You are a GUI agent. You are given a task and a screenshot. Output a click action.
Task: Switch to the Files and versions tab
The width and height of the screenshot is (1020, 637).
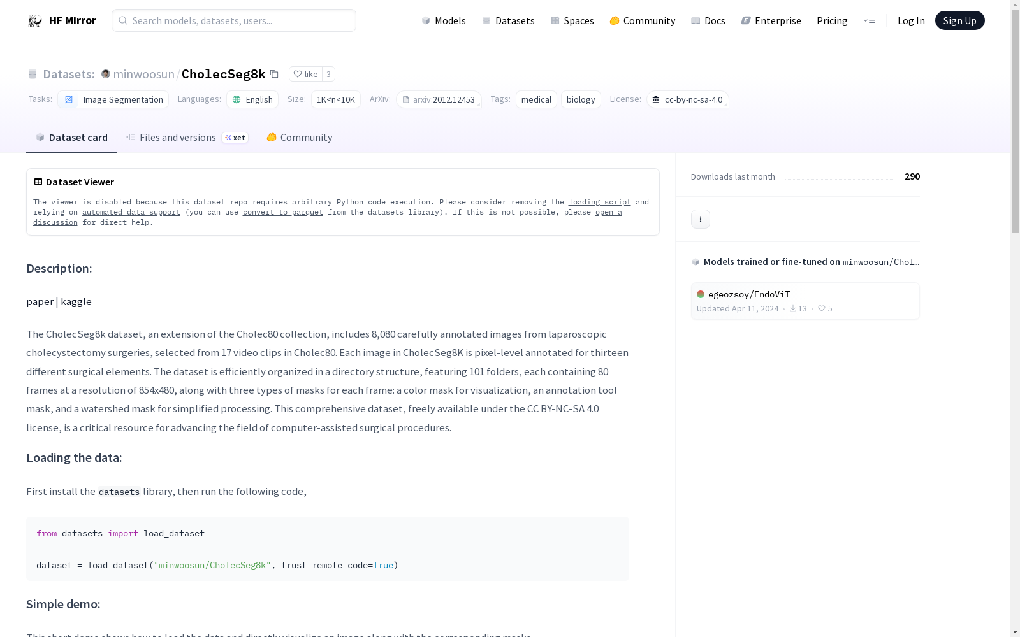tap(187, 138)
